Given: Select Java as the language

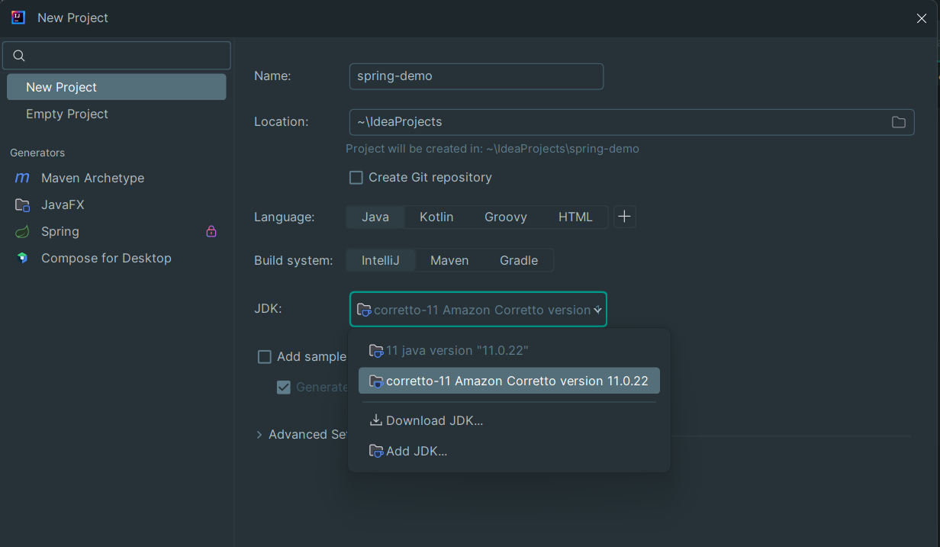Looking at the screenshot, I should [x=375, y=217].
